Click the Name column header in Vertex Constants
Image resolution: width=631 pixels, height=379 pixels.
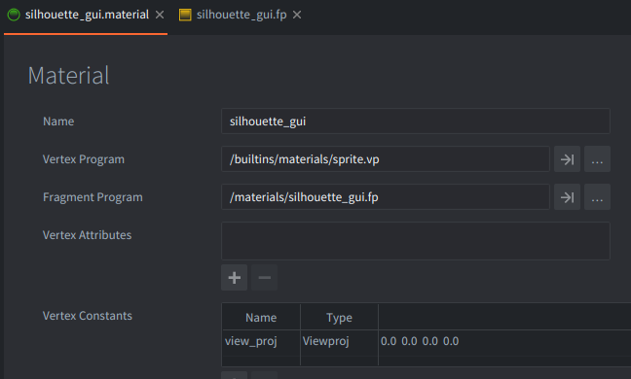[x=261, y=318]
